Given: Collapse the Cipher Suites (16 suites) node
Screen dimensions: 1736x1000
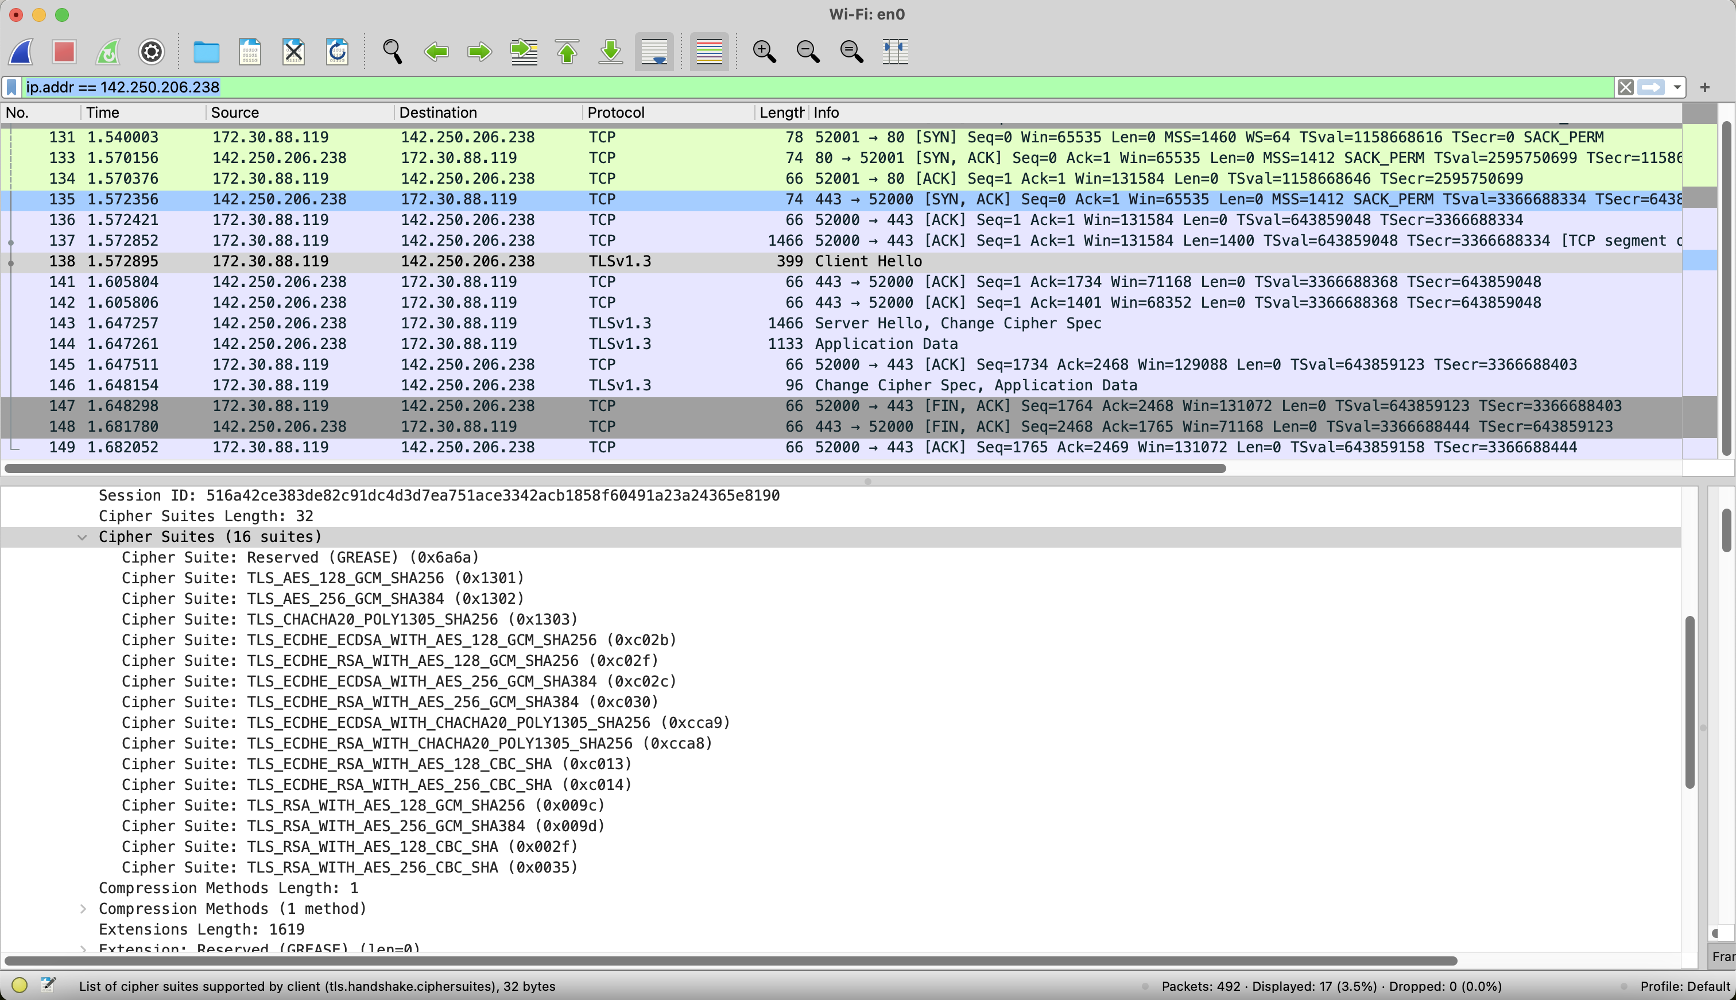Looking at the screenshot, I should click(83, 537).
